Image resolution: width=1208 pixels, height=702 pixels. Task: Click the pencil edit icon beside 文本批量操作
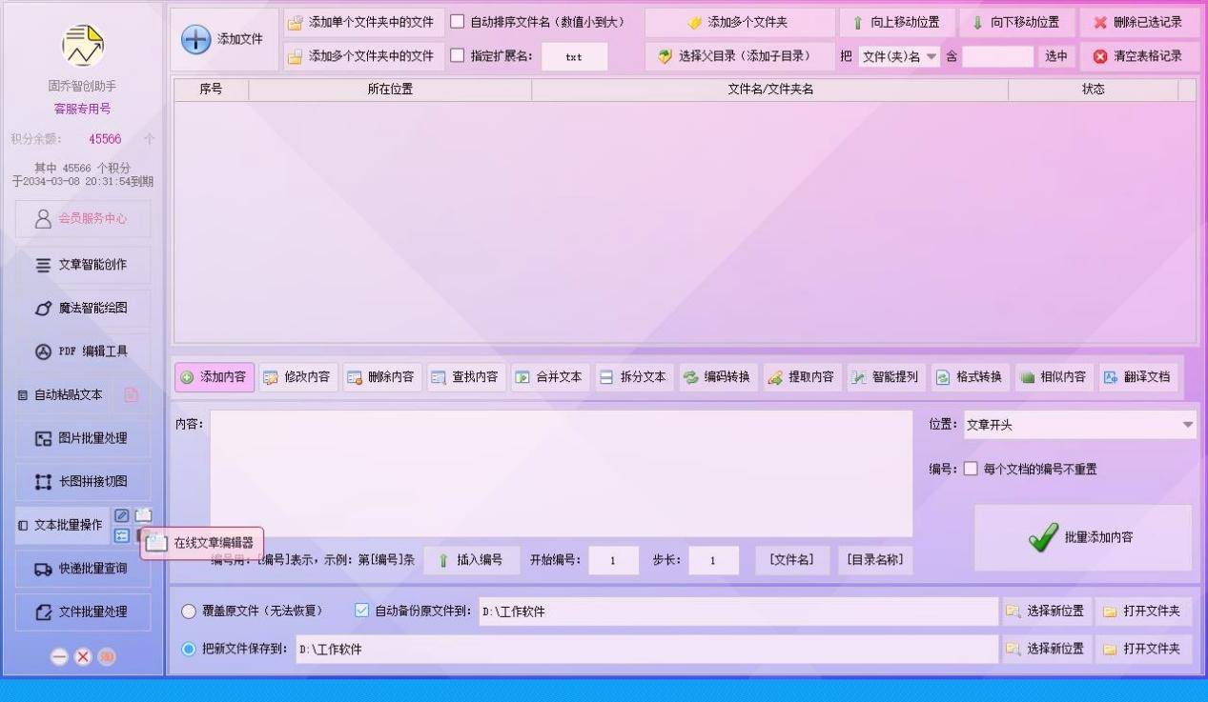point(122,515)
